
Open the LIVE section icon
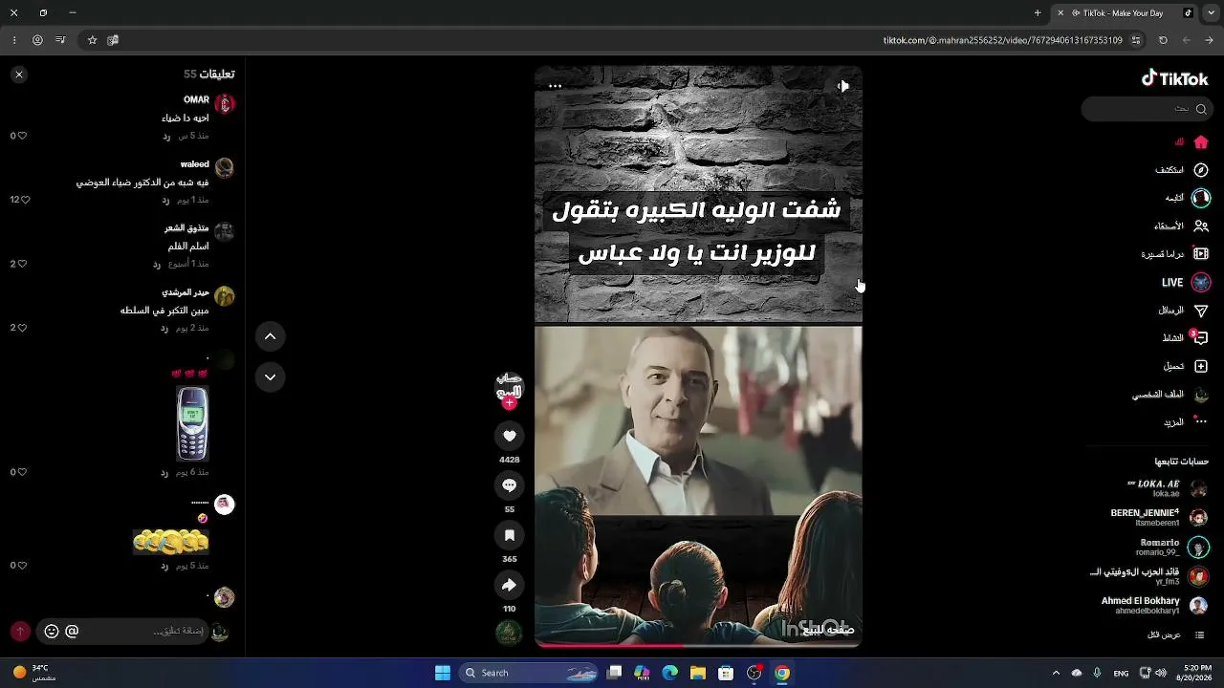[x=1201, y=283]
